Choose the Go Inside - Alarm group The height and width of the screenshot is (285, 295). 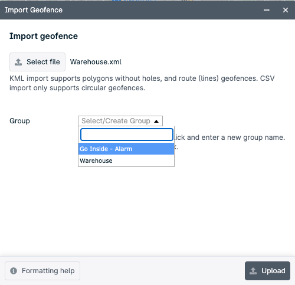point(126,149)
